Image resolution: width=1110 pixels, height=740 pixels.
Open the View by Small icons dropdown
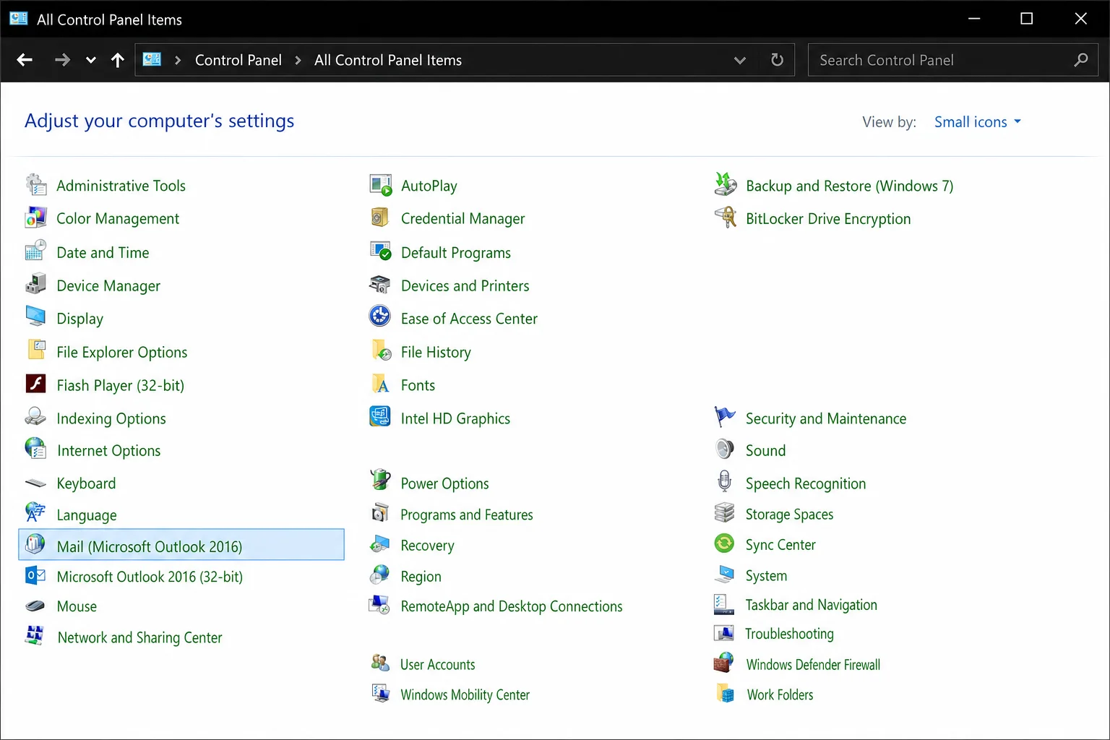pyautogui.click(x=978, y=122)
